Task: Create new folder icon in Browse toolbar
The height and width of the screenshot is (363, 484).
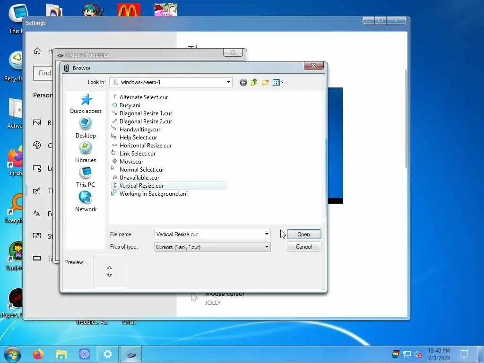Action: click(265, 82)
